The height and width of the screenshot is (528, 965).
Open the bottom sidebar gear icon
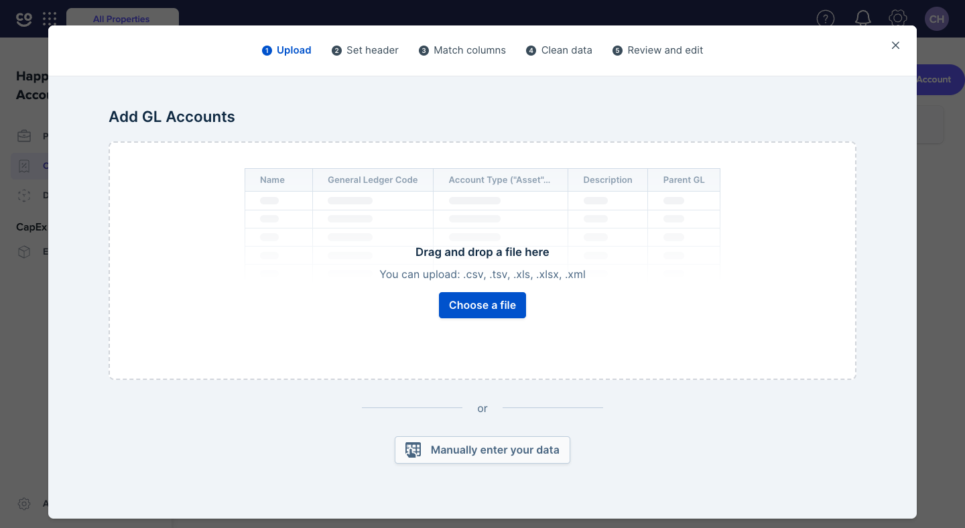coord(24,503)
